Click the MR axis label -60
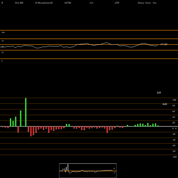The width and height of the screenshot is (178, 178). [x=174, y=146]
